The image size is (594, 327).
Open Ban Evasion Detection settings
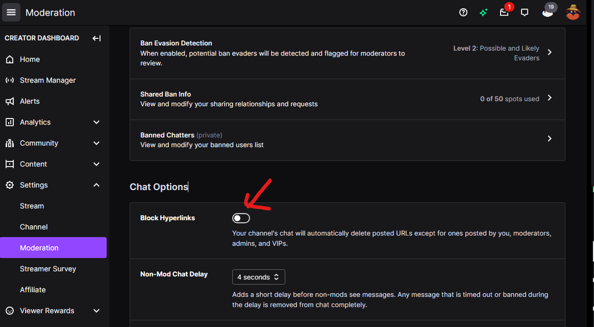(347, 53)
